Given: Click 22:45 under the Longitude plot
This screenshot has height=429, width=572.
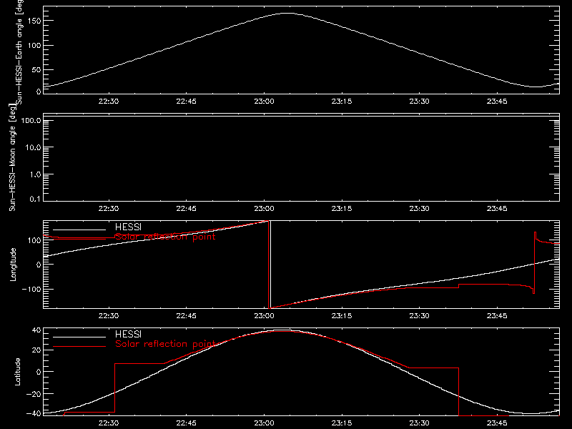Looking at the screenshot, I should click(x=187, y=316).
